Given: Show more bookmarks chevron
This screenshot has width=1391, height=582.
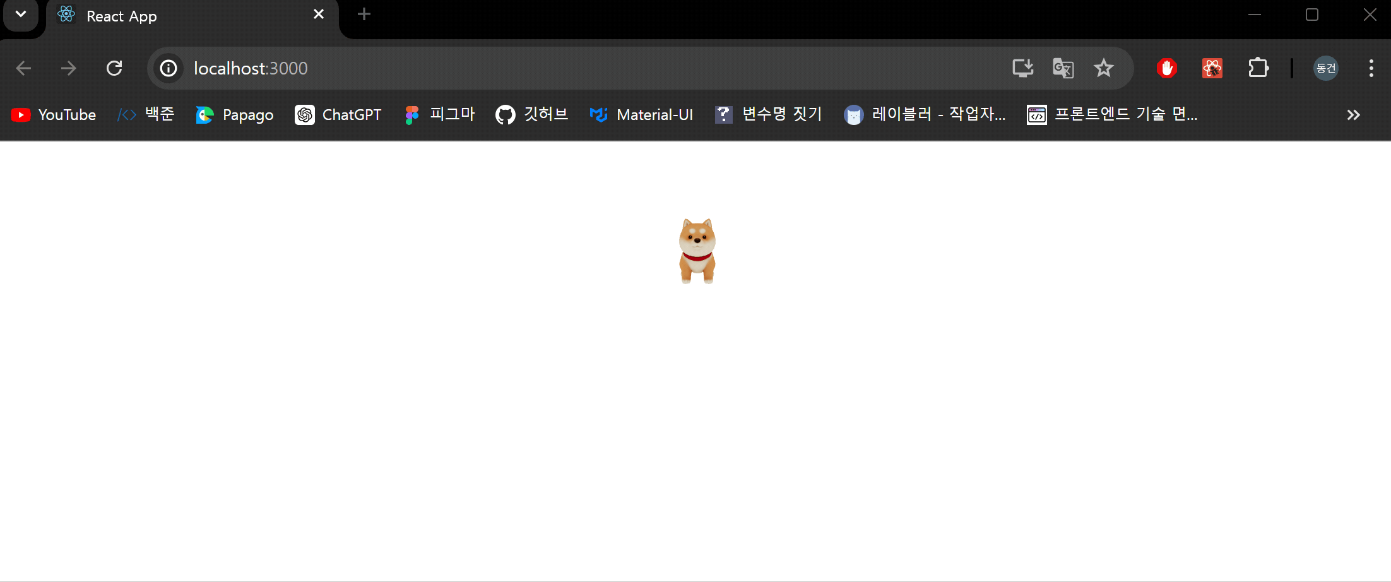Looking at the screenshot, I should pyautogui.click(x=1353, y=115).
